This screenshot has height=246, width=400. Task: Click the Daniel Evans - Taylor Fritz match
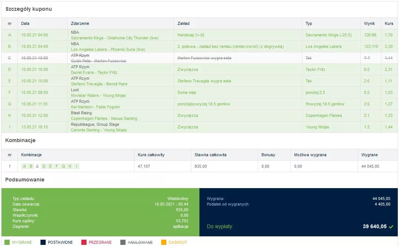pyautogui.click(x=94, y=72)
